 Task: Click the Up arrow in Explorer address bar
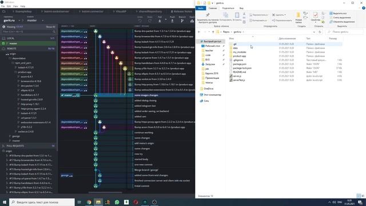pyautogui.click(x=213, y=32)
